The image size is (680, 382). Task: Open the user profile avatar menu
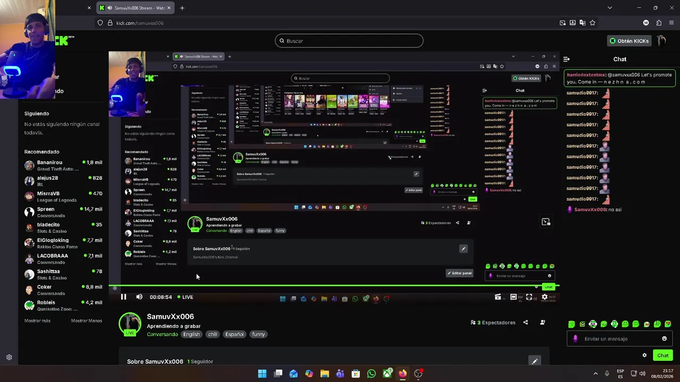click(662, 41)
